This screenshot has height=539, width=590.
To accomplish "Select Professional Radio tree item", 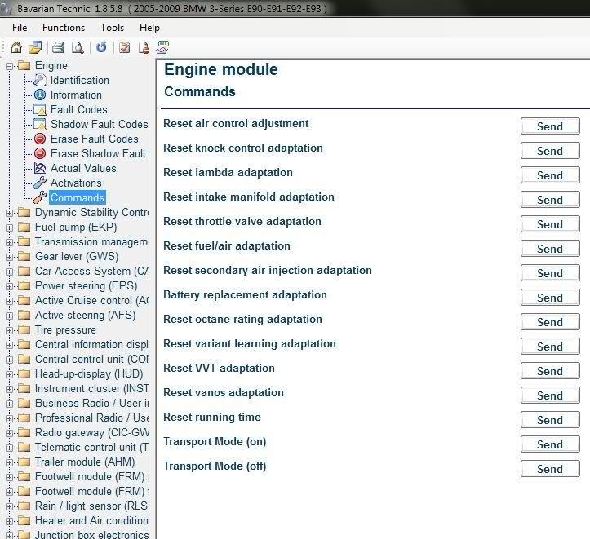I will 92,418.
